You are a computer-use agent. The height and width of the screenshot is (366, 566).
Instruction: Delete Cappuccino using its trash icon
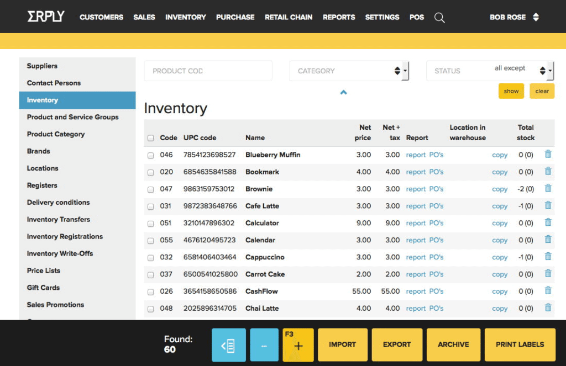tap(548, 257)
